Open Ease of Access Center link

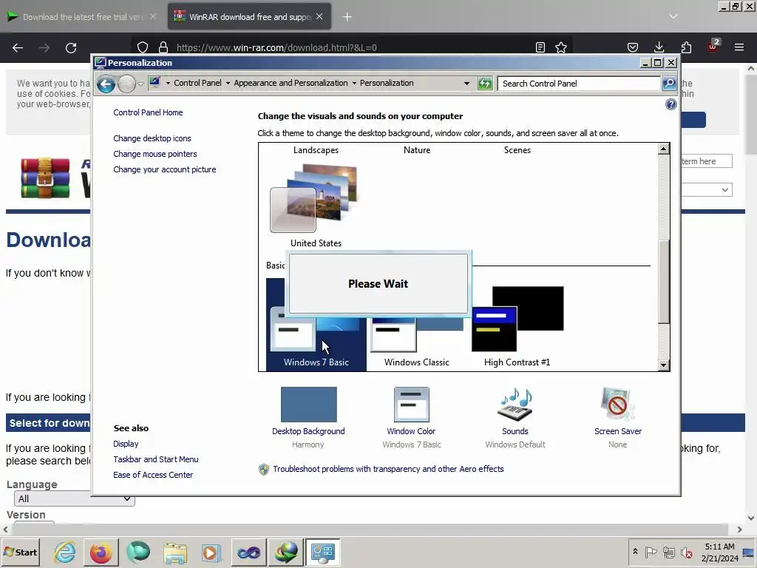(153, 475)
